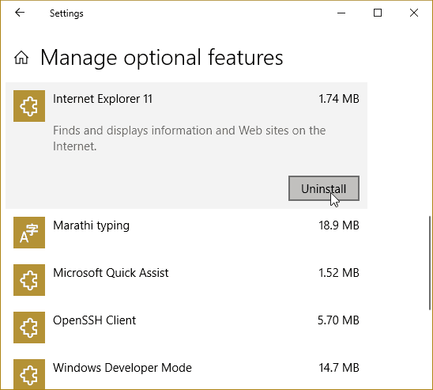Uninstall Internet Explorer 11
The height and width of the screenshot is (390, 433).
click(x=324, y=188)
